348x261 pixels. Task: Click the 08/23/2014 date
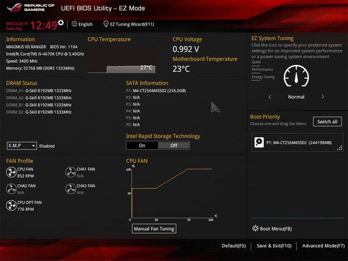click(17, 24)
